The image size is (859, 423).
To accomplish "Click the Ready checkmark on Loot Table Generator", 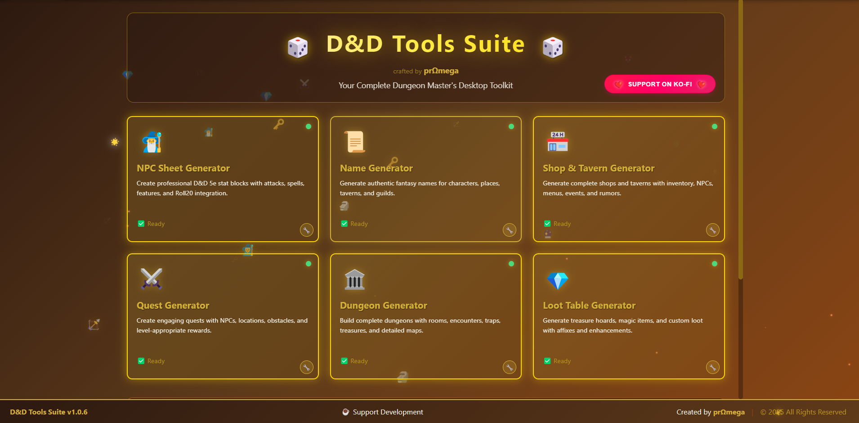I will (547, 361).
